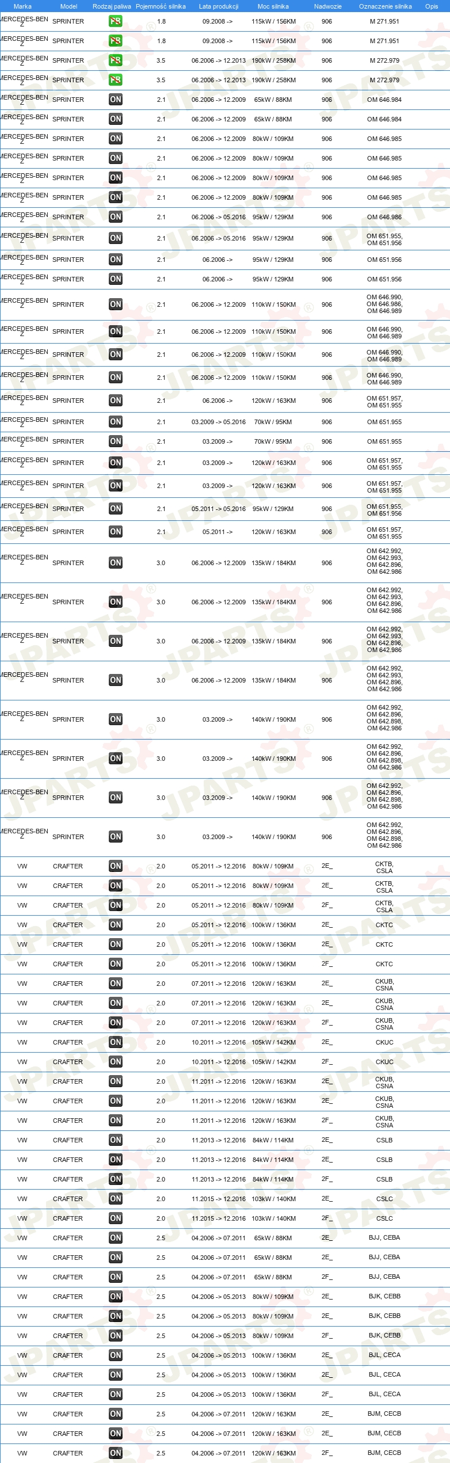Click the Moc silnika column header
450x1463 pixels.
tap(273, 6)
